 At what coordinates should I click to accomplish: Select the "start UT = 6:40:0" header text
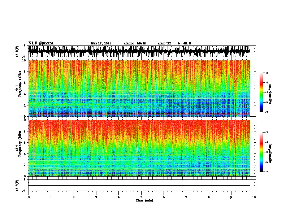(x=174, y=43)
